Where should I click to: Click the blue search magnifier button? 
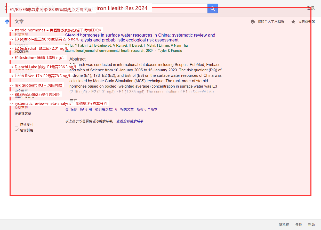(x=213, y=8)
